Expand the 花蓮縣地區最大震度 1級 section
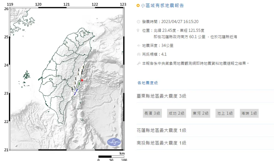274x161 pixels. [x=162, y=130]
